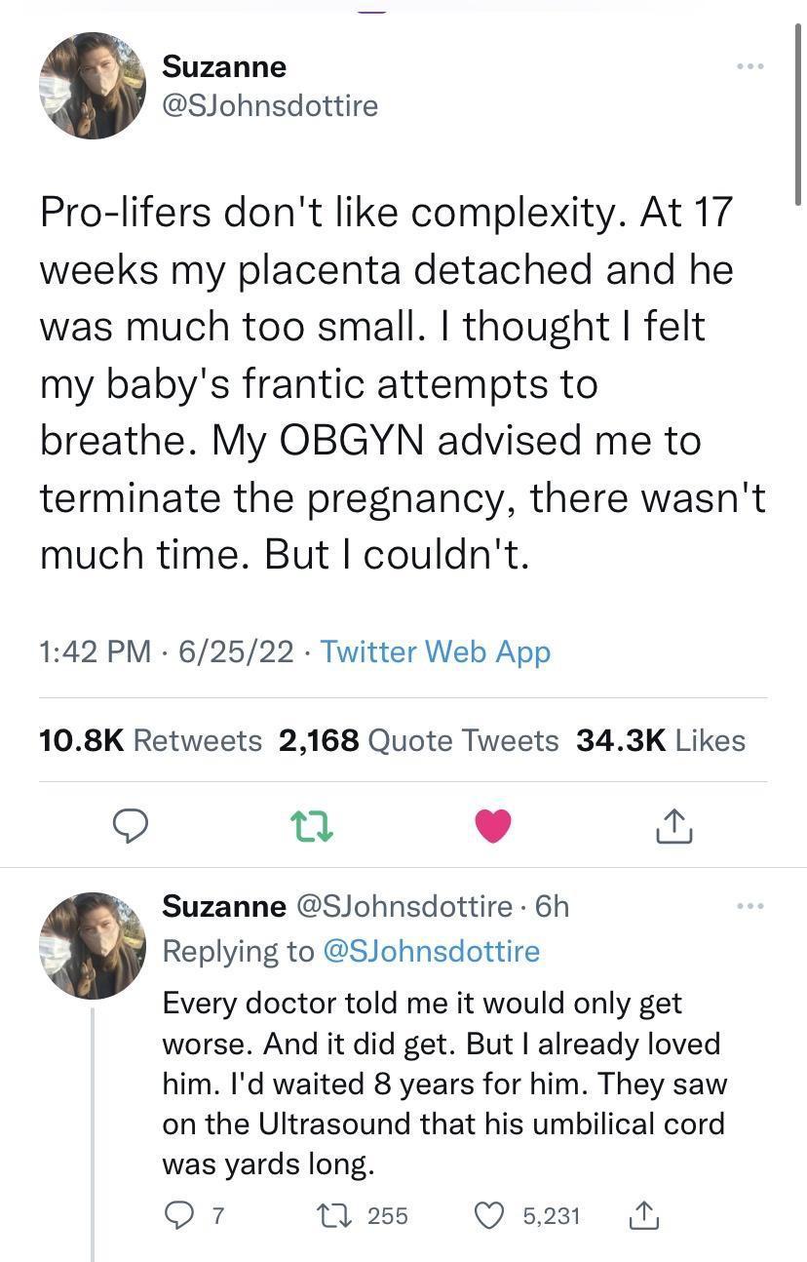Select Suzanne's display name
This screenshot has width=807, height=1262.
224,65
